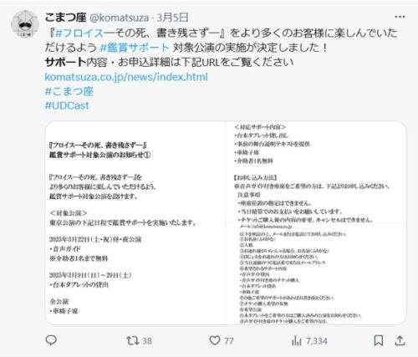This screenshot has width=418, height=357.
Task: Open the #フロイス hashtag
Action: [79, 33]
